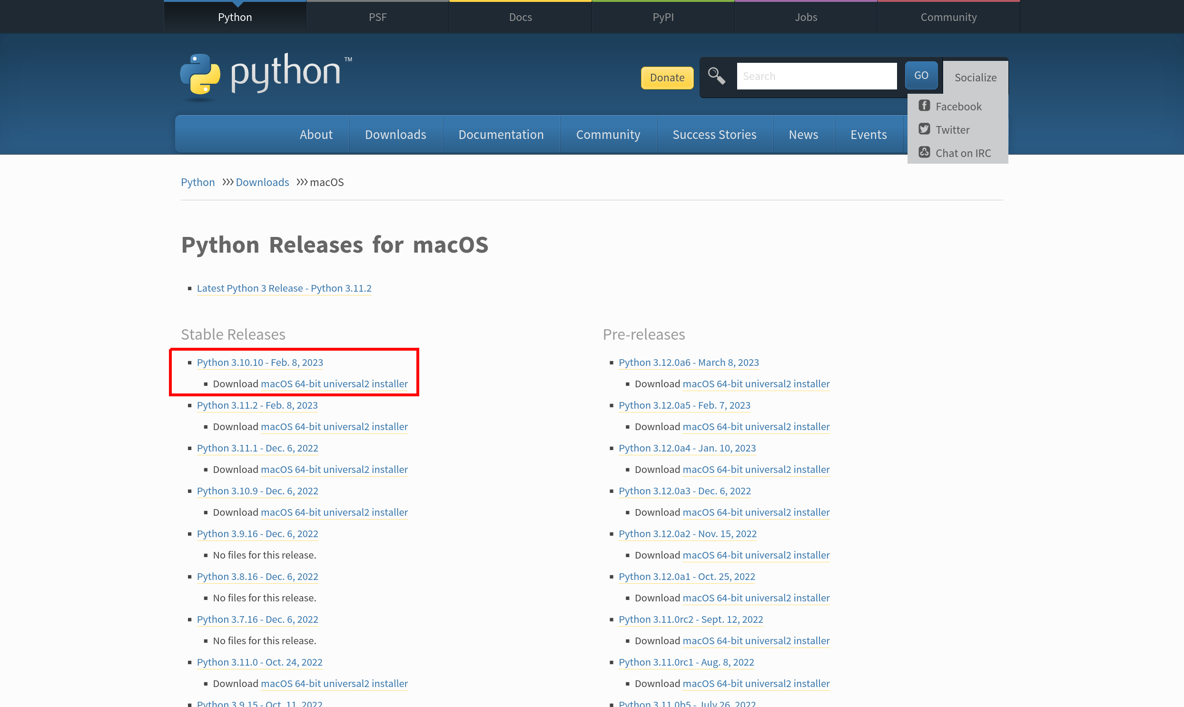1184x707 pixels.
Task: Click inside the search input field
Action: click(x=816, y=76)
